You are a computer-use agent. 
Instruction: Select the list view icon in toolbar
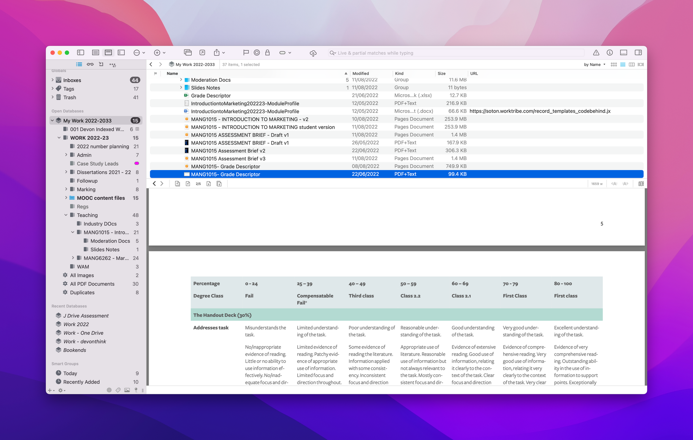tap(622, 64)
